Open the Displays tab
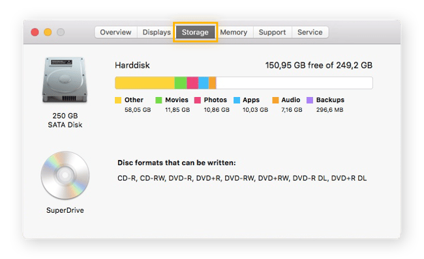The image size is (424, 259). 157,33
